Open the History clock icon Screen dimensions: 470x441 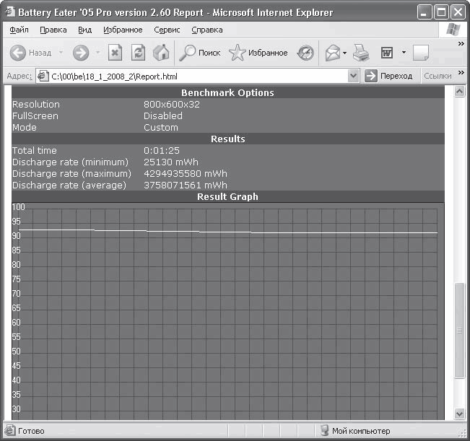[x=305, y=53]
